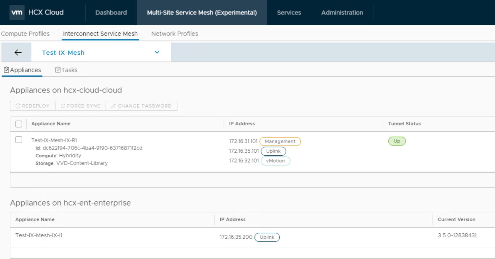Click the Management network tag
The height and width of the screenshot is (259, 495).
[280, 141]
